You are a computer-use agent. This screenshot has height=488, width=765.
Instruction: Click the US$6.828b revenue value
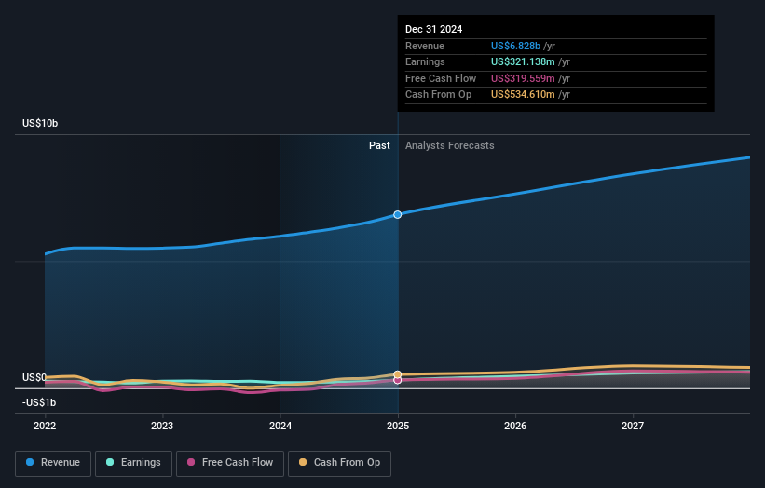515,46
